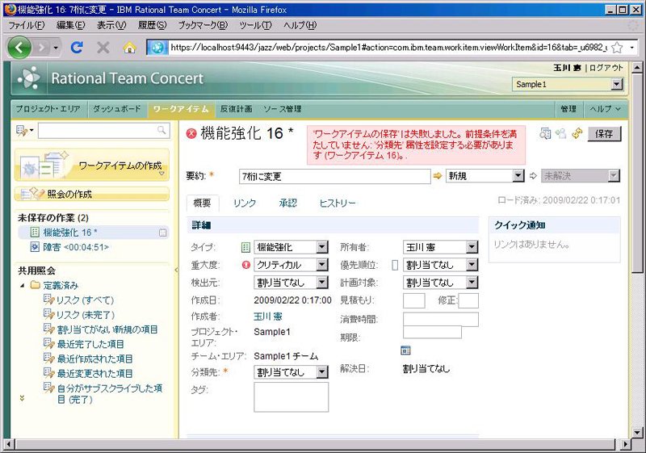The width and height of the screenshot is (646, 453).
Task: Click the 定義済み folder icon
Action: click(x=36, y=285)
